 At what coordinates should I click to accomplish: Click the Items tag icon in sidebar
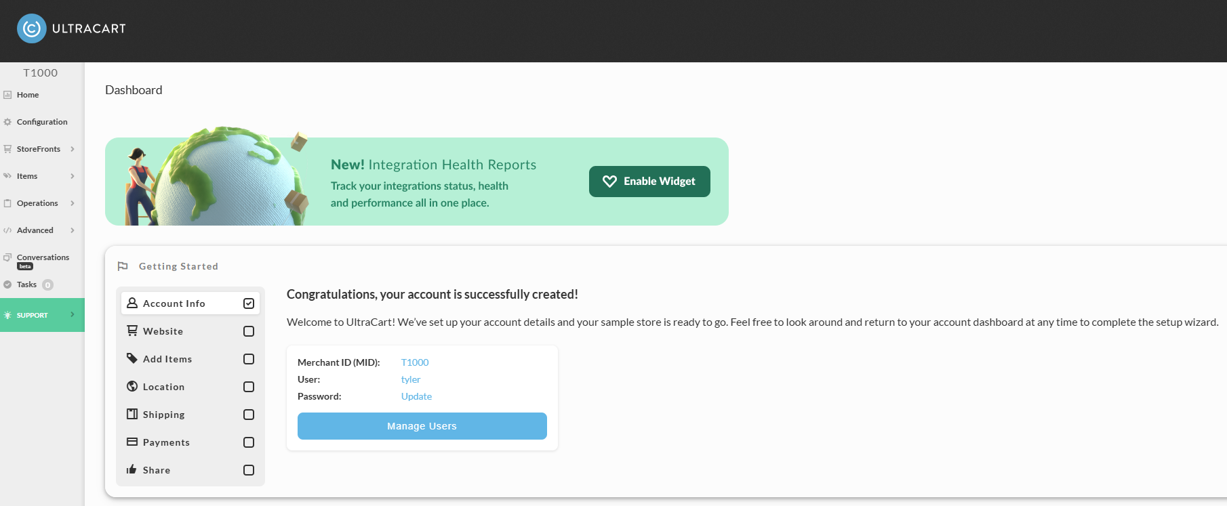point(7,176)
